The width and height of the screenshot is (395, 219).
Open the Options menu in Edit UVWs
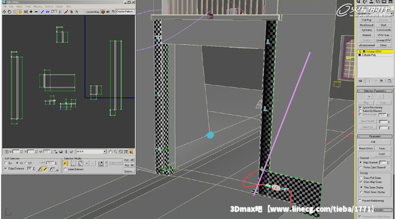tap(49, 6)
